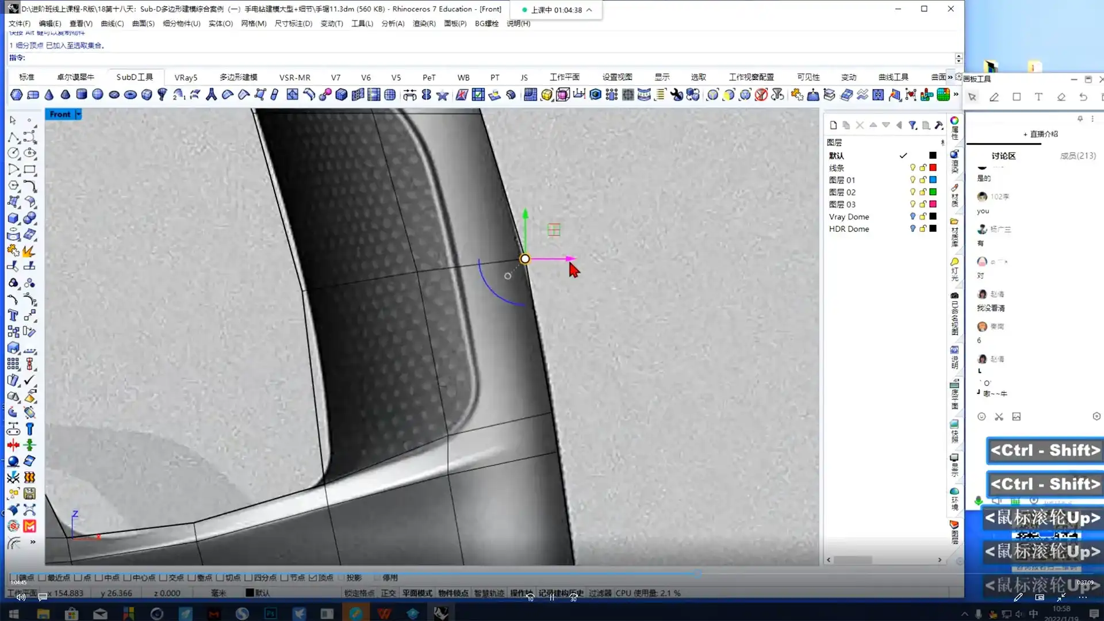Image resolution: width=1104 pixels, height=621 pixels.
Task: Select the SubD sphere tool icon
Action: (98, 94)
